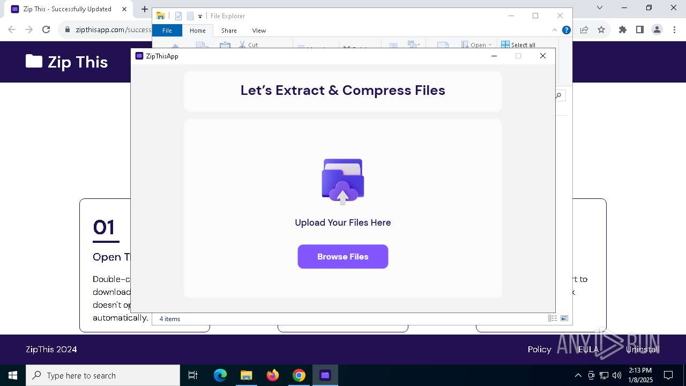Click File Explorer search magnifier icon
The width and height of the screenshot is (686, 386).
[558, 95]
